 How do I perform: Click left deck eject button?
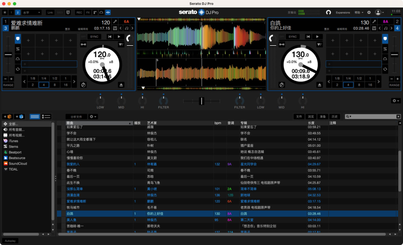click(121, 85)
